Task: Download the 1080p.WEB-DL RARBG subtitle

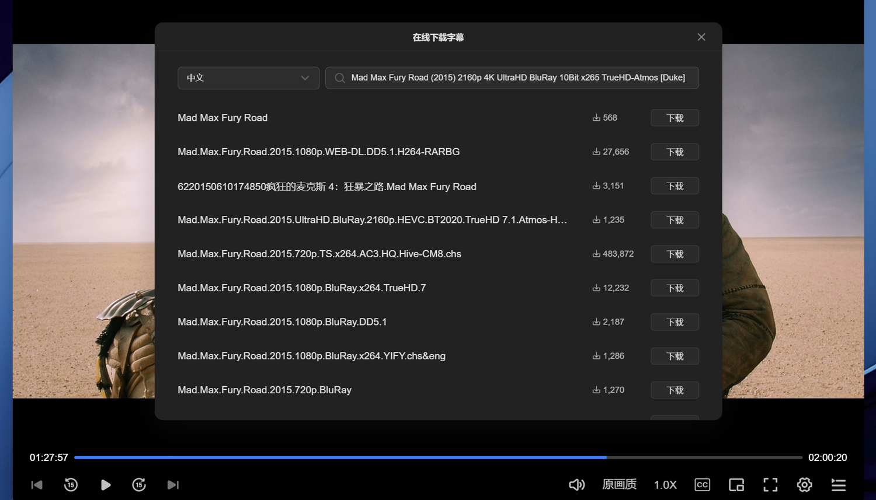Action: tap(675, 152)
